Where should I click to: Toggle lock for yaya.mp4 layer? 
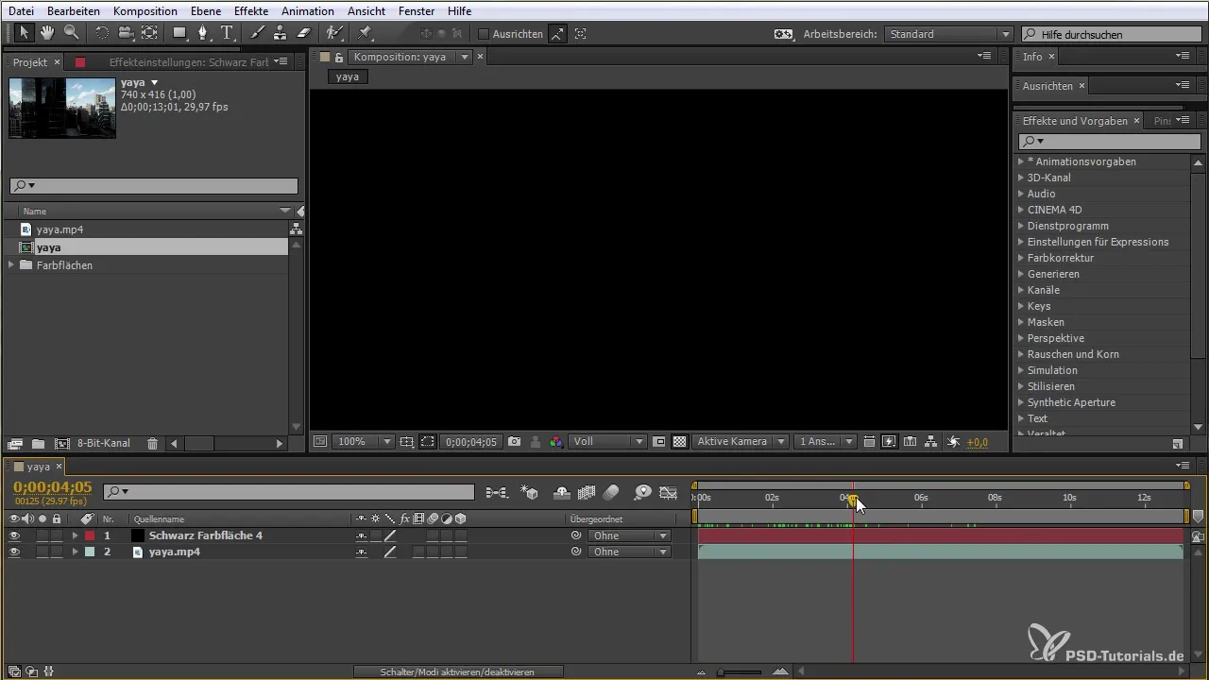pos(57,552)
